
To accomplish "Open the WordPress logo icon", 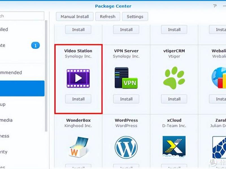I will [126, 147].
